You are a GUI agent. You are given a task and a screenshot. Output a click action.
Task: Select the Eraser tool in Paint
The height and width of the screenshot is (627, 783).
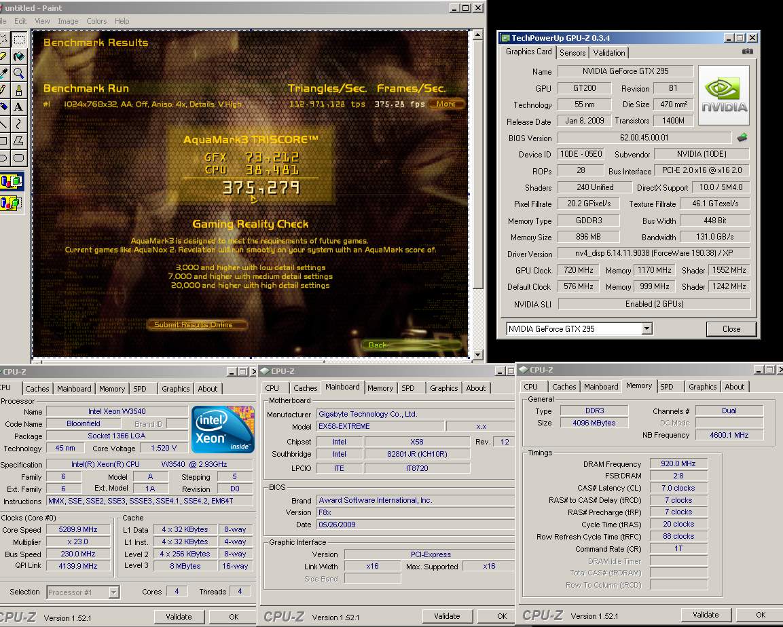3,56
